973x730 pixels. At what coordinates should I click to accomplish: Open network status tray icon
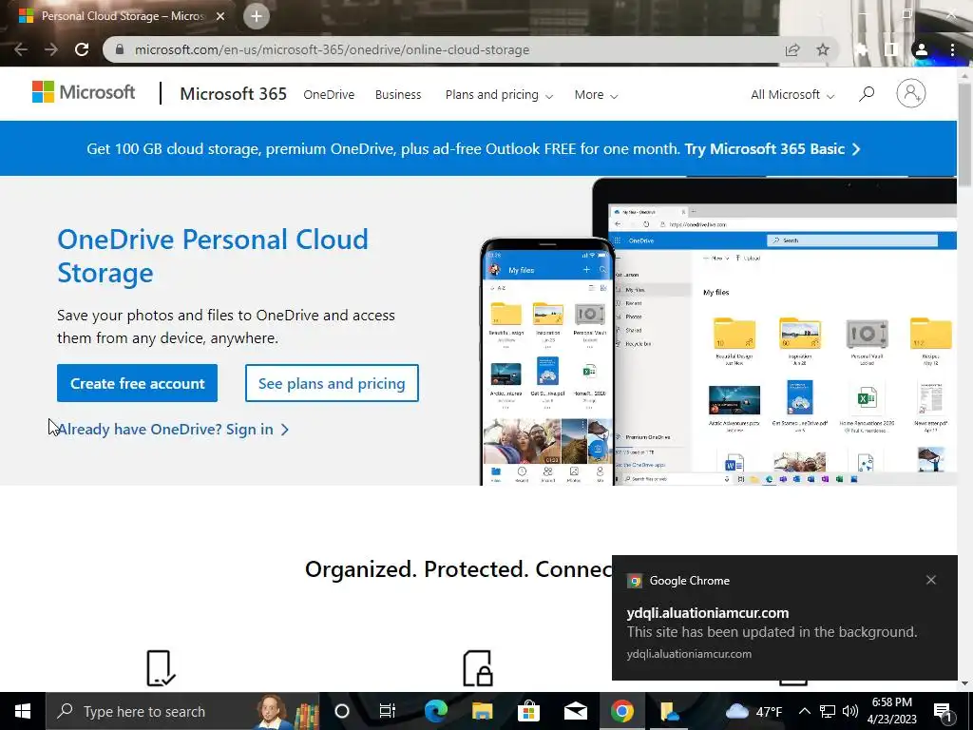(828, 711)
